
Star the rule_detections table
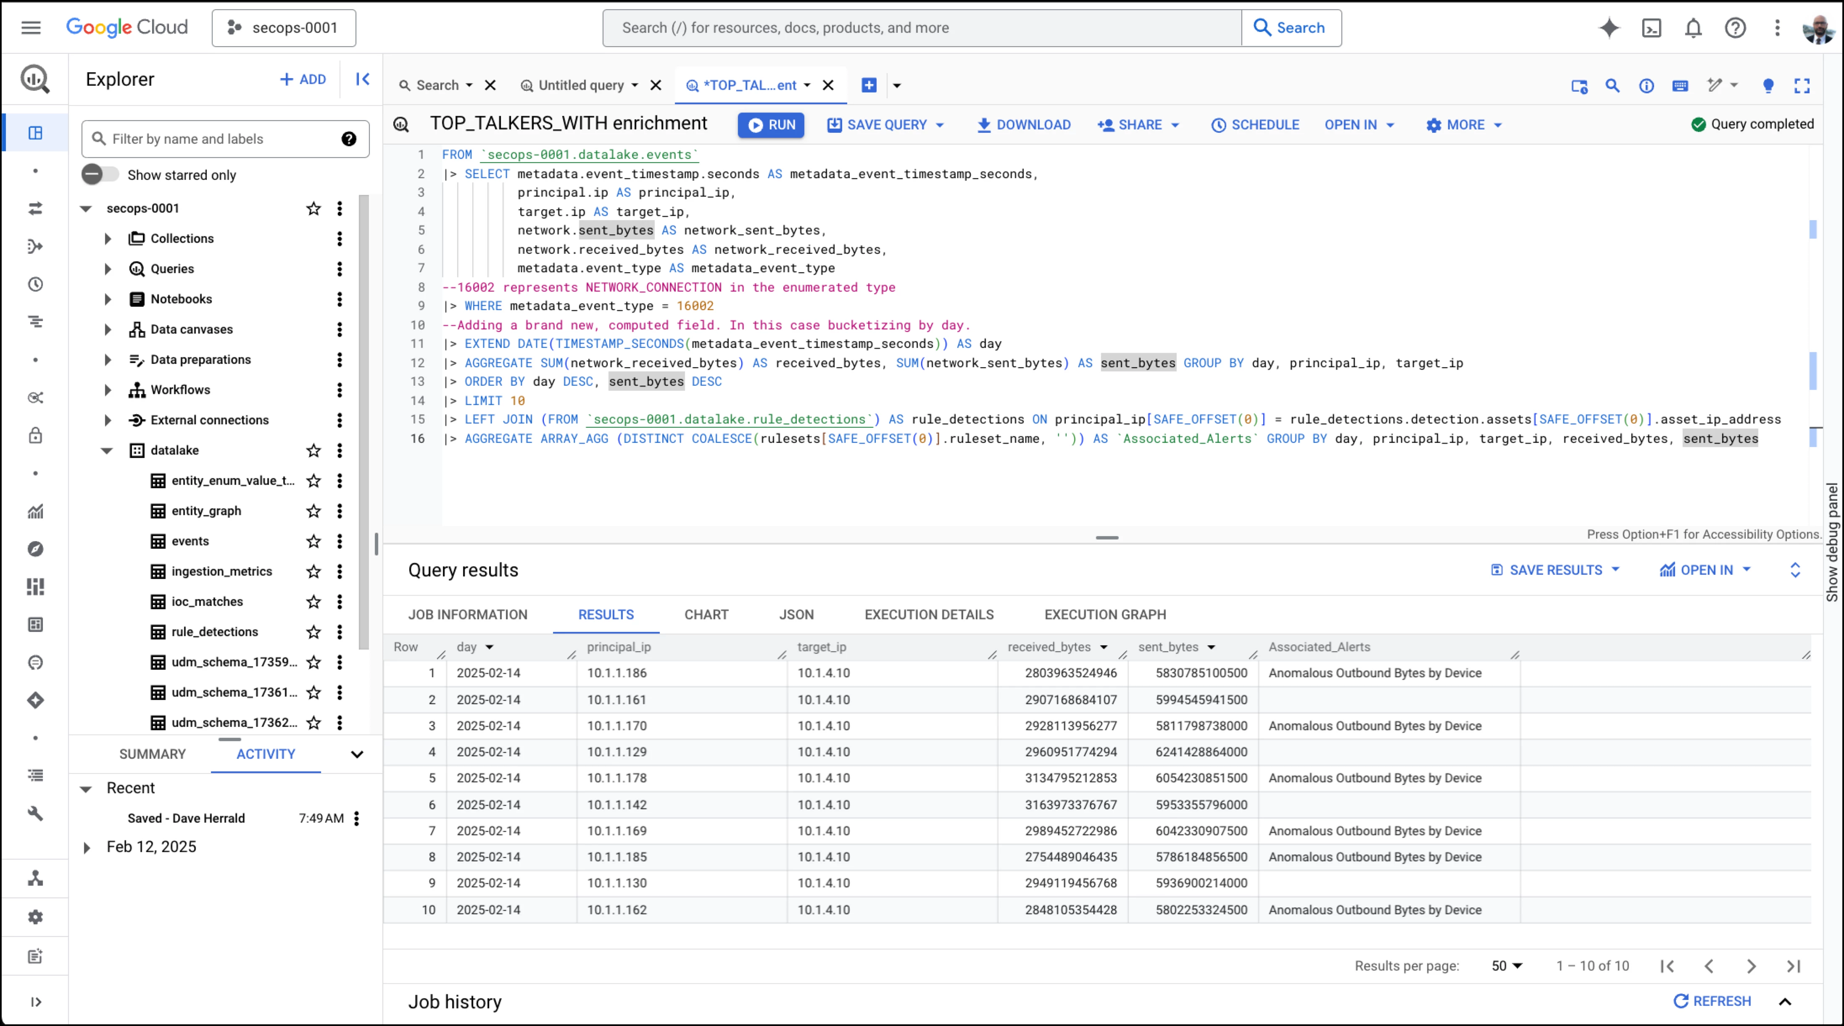tap(313, 632)
